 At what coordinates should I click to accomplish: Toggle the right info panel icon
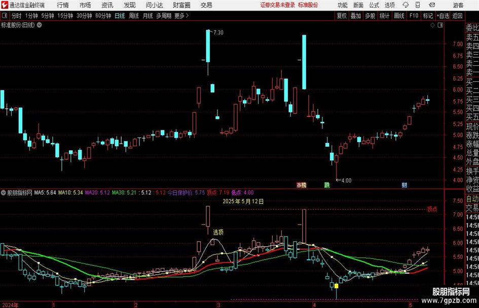coord(440,25)
